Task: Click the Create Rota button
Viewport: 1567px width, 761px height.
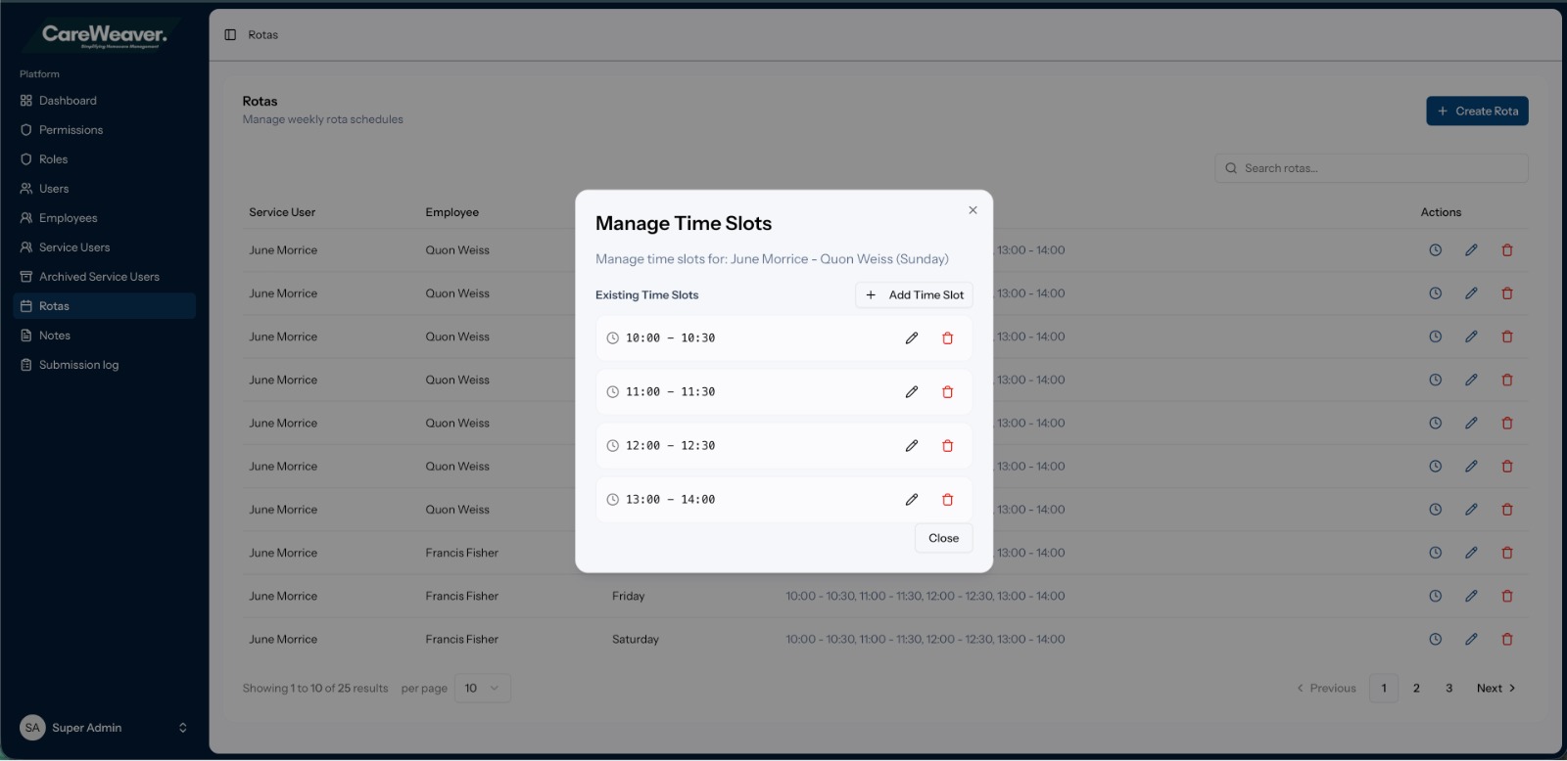Action: click(x=1477, y=112)
